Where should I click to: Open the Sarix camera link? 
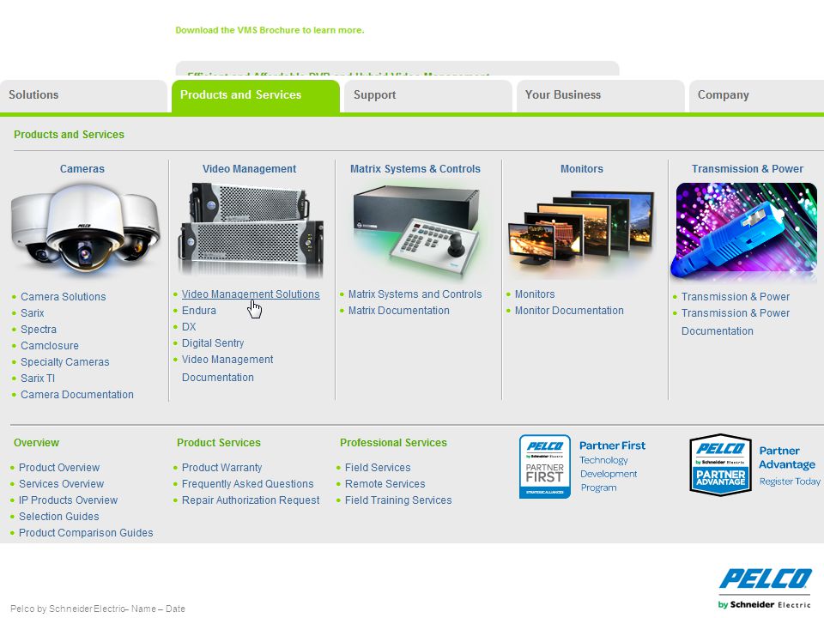point(32,313)
